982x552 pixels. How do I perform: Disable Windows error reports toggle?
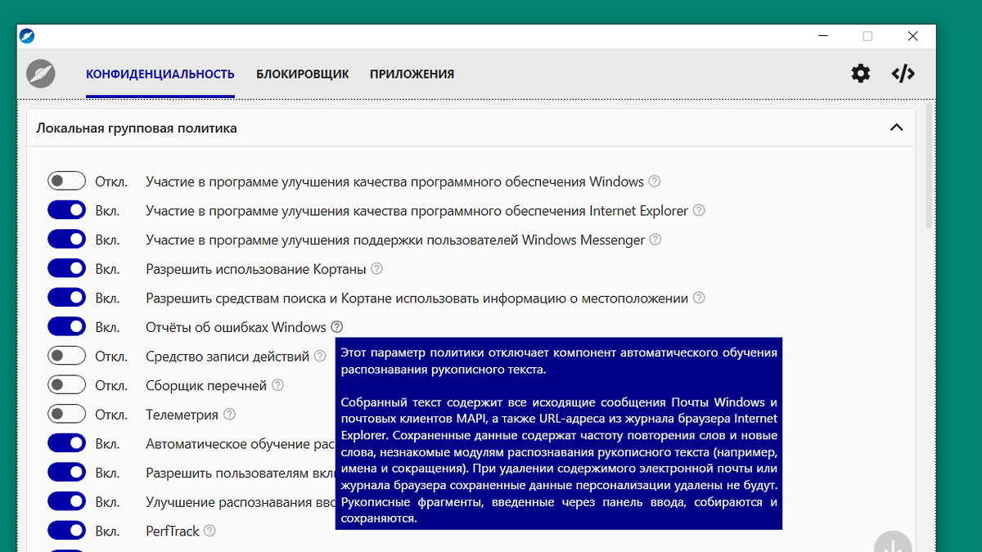pos(67,327)
